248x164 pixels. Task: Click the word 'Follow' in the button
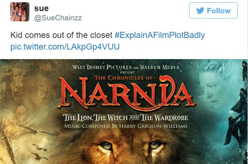[219, 11]
